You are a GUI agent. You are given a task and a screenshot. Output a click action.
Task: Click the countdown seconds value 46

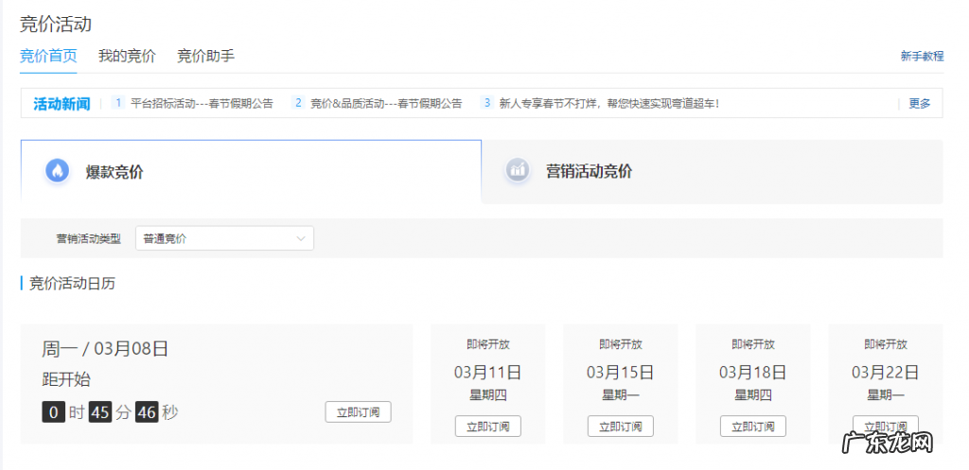tap(147, 412)
